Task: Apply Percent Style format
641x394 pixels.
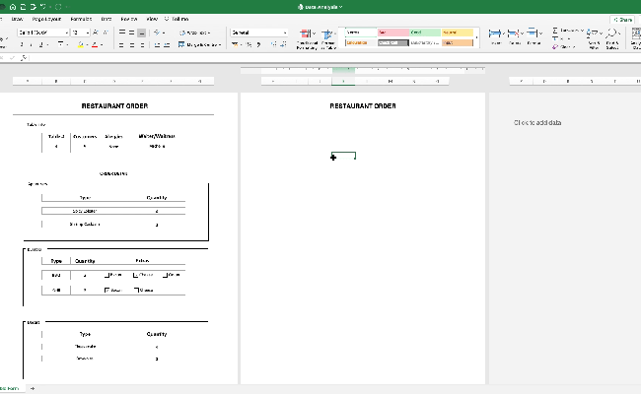Action: click(x=249, y=44)
